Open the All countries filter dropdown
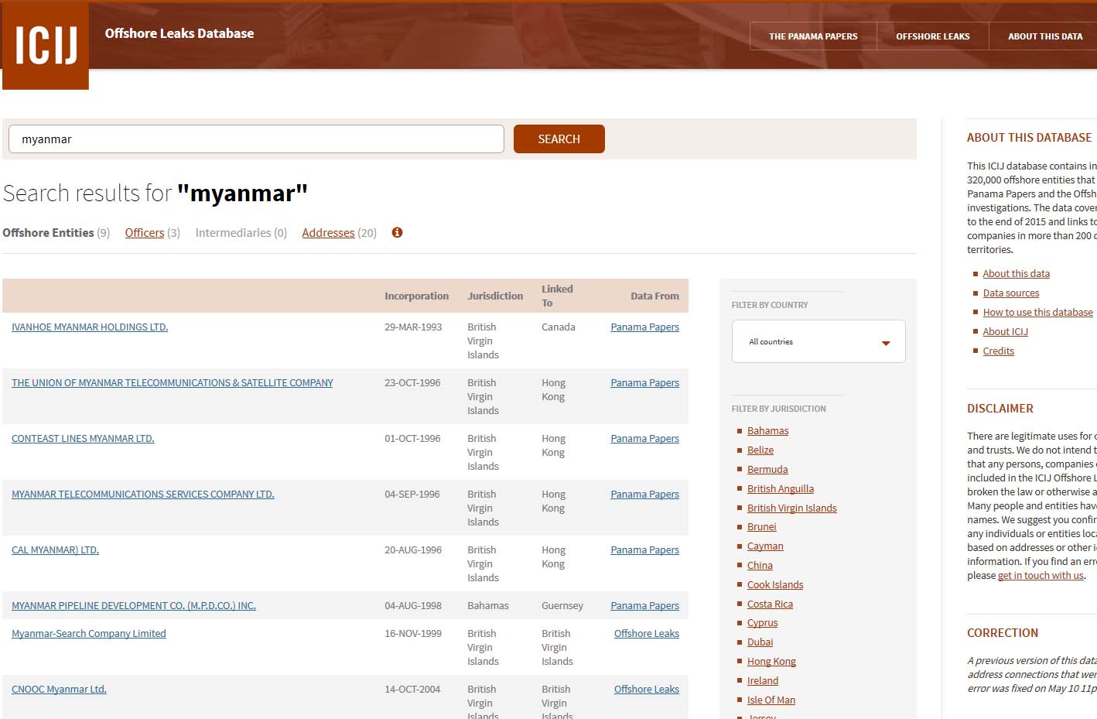 tap(818, 341)
